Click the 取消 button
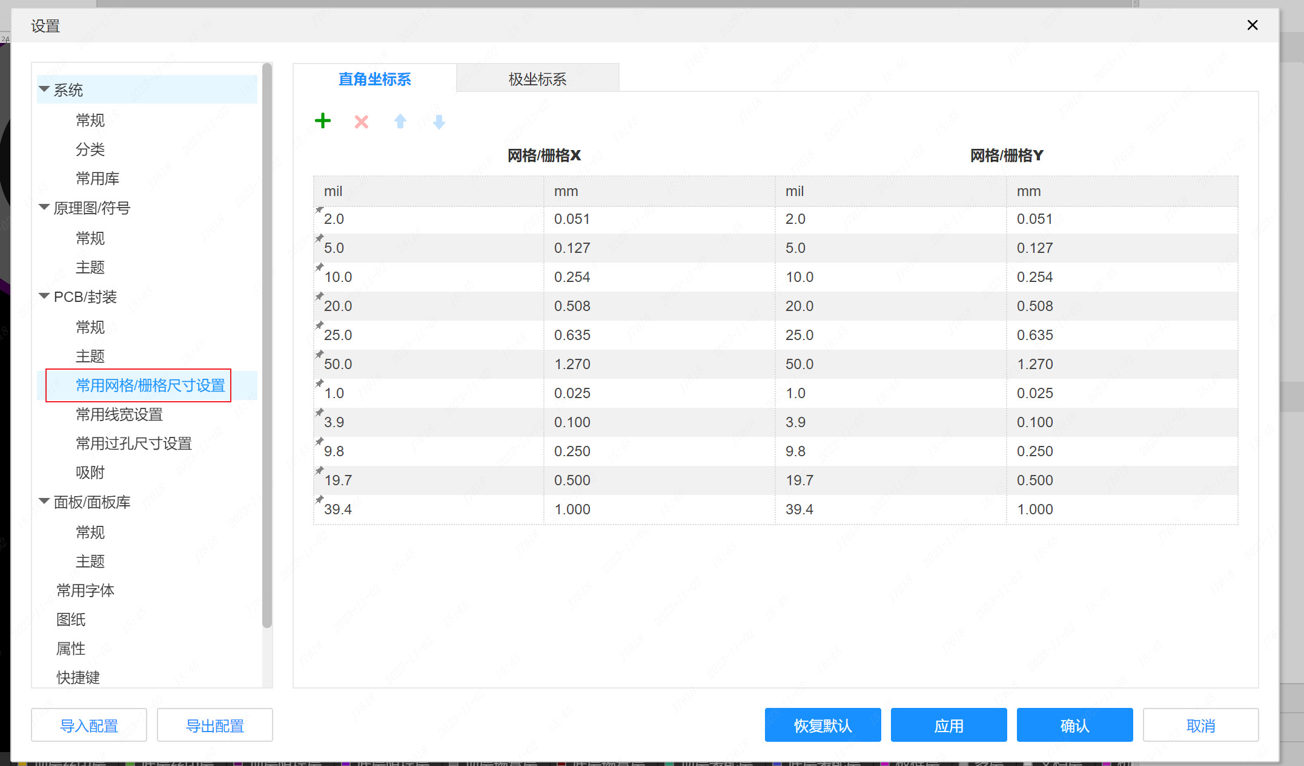Viewport: 1304px width, 766px height. (x=1201, y=725)
